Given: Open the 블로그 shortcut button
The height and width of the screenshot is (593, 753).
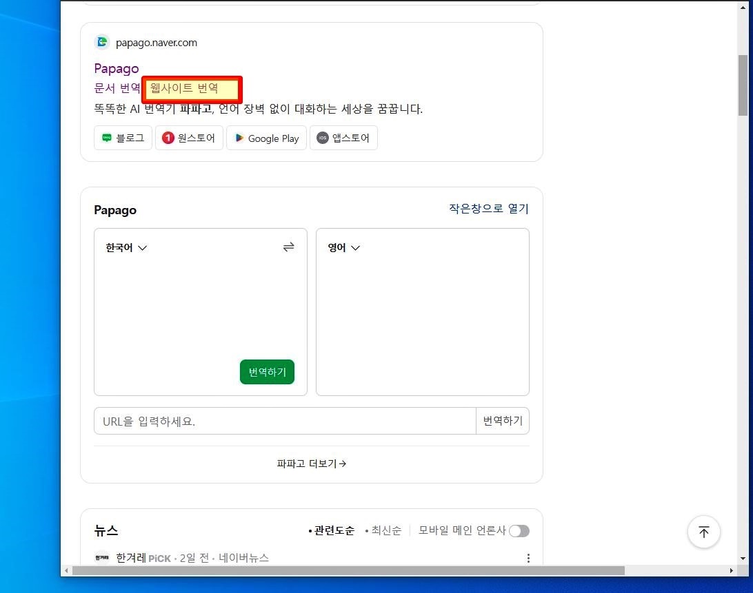Looking at the screenshot, I should click(123, 138).
